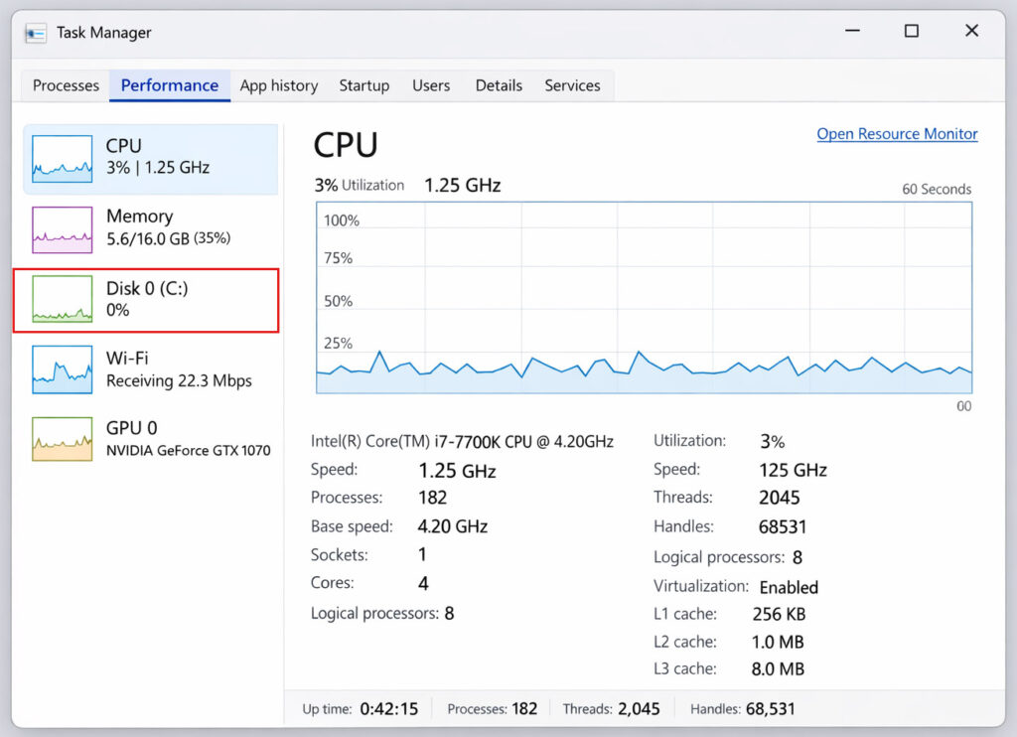View the Details tab
The image size is (1017, 737).
click(499, 85)
